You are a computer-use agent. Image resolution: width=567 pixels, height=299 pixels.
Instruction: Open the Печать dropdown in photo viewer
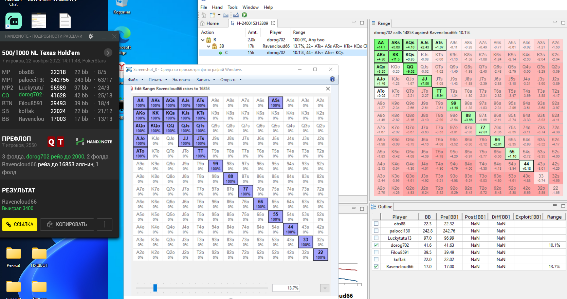pos(158,80)
